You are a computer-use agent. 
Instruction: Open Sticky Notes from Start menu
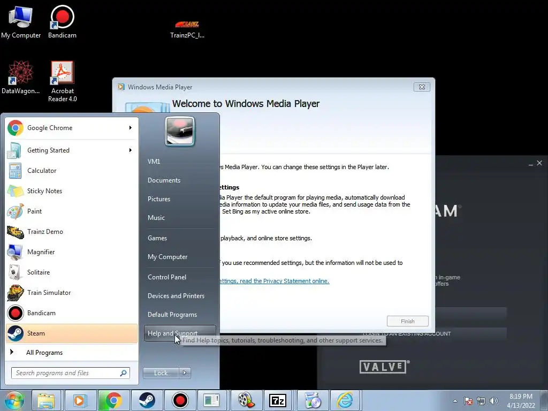pos(72,191)
